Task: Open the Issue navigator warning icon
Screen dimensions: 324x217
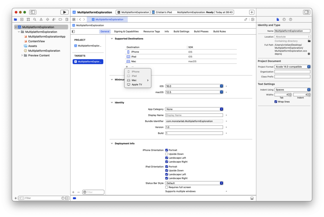Action: tap(41, 19)
